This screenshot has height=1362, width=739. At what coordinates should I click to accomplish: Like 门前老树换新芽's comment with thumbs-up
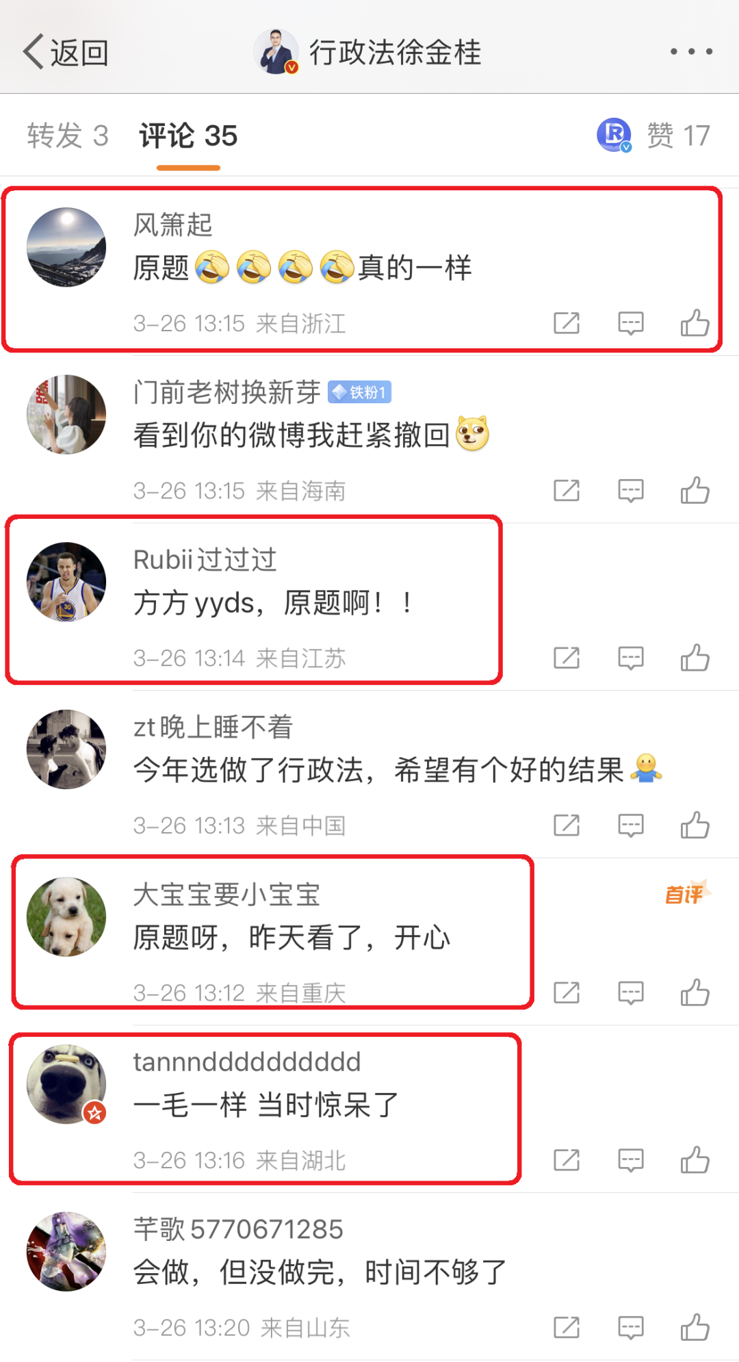pos(695,490)
